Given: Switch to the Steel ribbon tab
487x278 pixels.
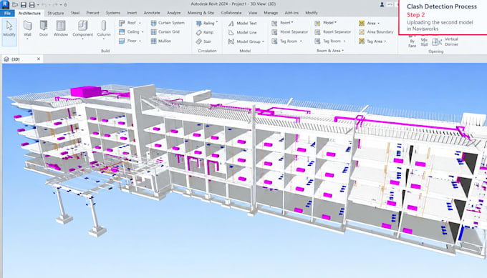Looking at the screenshot, I should (75, 13).
